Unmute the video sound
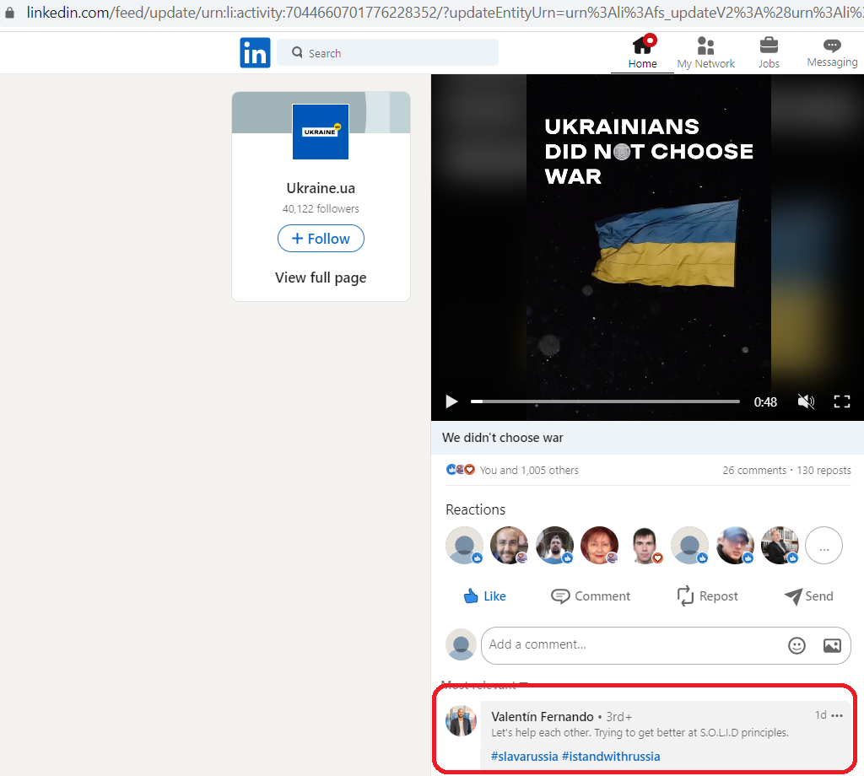864x776 pixels. click(x=806, y=401)
